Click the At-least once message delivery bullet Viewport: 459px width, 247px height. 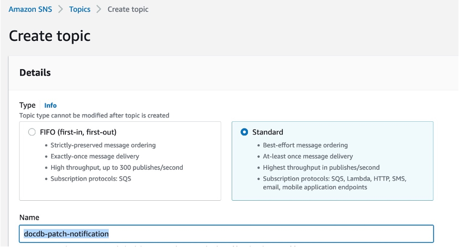(307, 156)
